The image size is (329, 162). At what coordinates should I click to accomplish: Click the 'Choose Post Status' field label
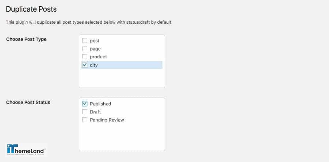tap(28, 102)
